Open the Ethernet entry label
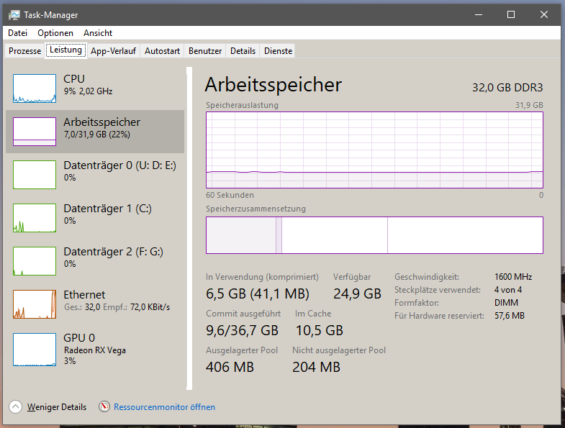Image resolution: width=565 pixels, height=428 pixels. pyautogui.click(x=84, y=295)
